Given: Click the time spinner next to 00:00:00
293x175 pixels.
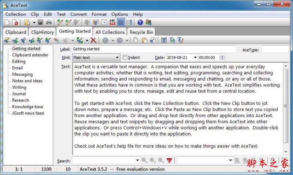Looking at the screenshot, I should 222,57.
